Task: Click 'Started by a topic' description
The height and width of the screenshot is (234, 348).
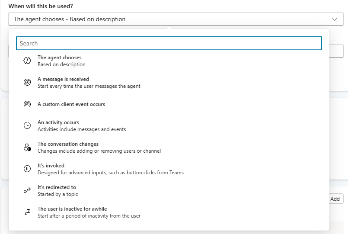Action: coord(57,194)
